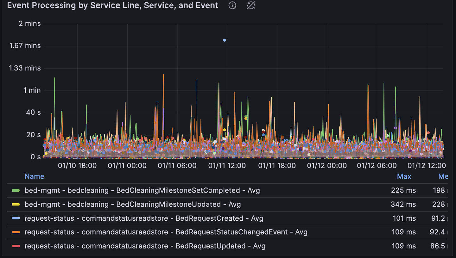Click the 01/11 12:00 time axis label

point(227,165)
